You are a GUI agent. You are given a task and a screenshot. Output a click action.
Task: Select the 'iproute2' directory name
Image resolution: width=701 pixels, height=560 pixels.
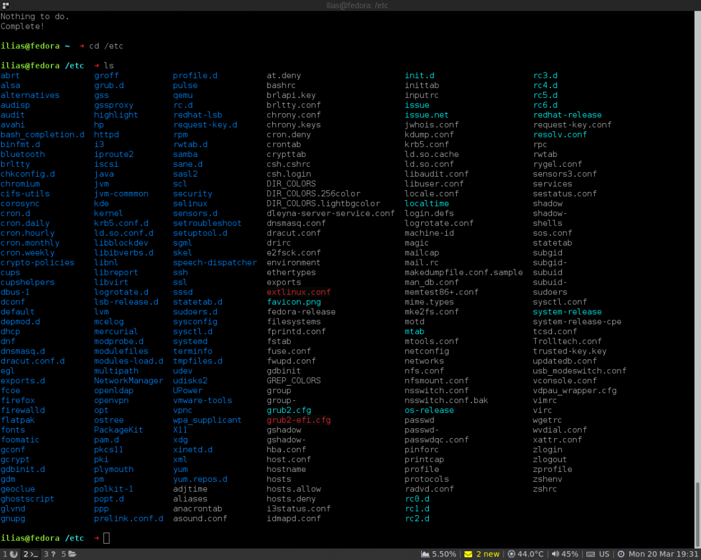click(x=114, y=154)
